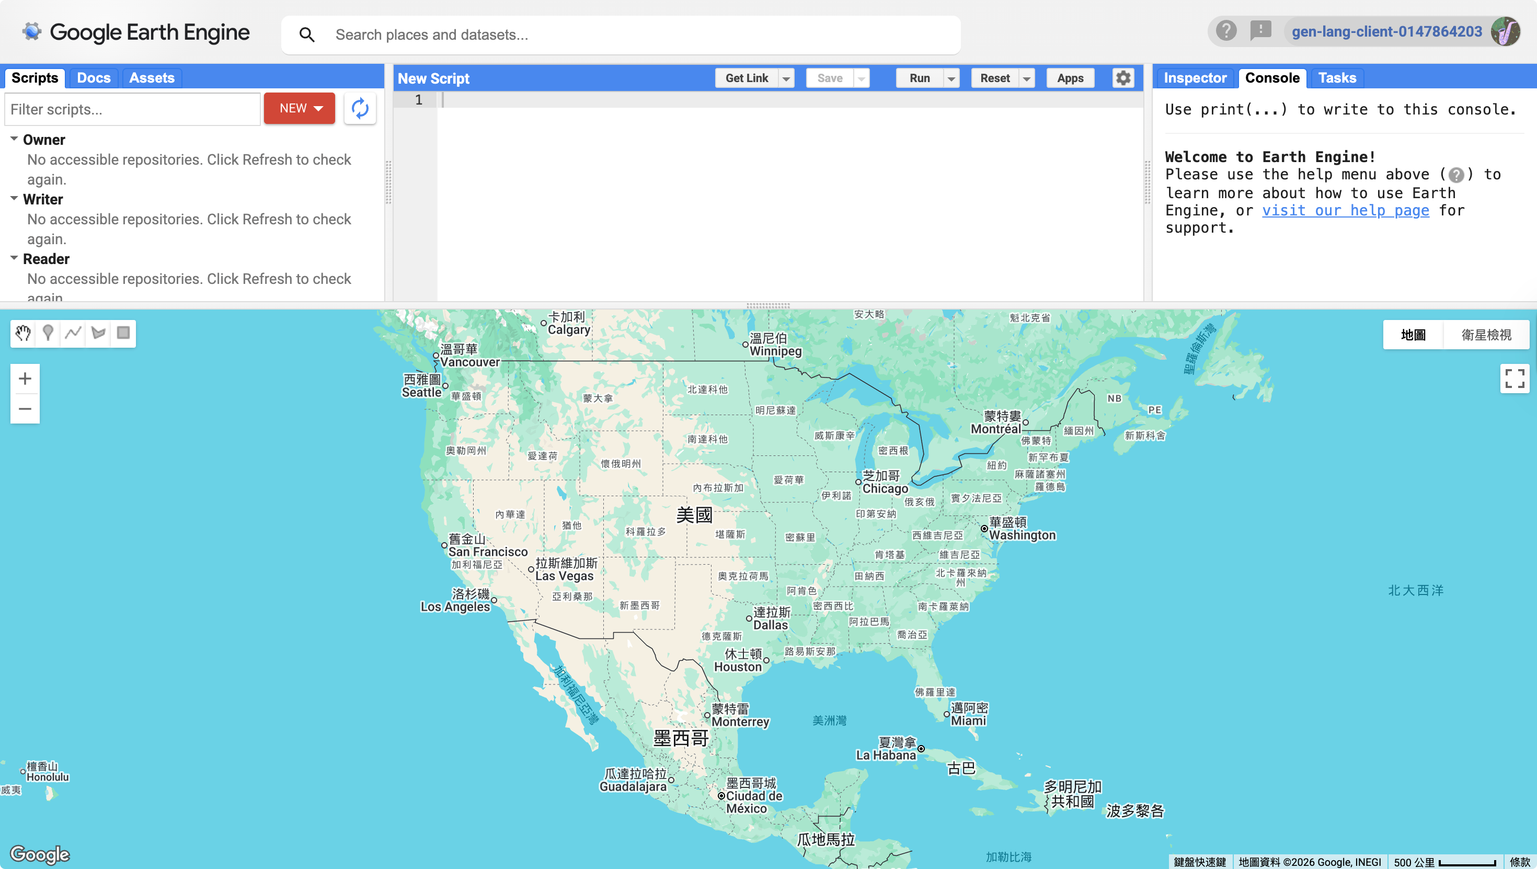Zoom in the map with plus
Image resolution: width=1537 pixels, height=869 pixels.
(x=25, y=379)
